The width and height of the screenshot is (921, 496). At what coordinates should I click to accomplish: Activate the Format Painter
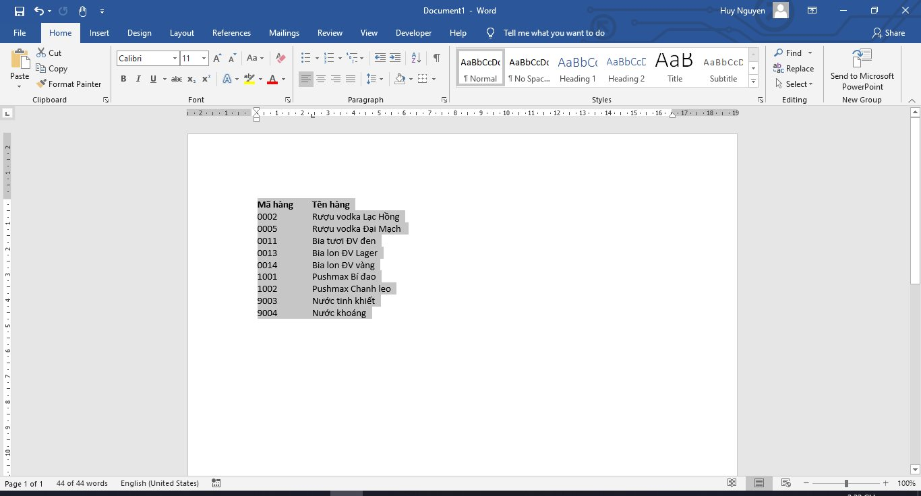point(69,84)
